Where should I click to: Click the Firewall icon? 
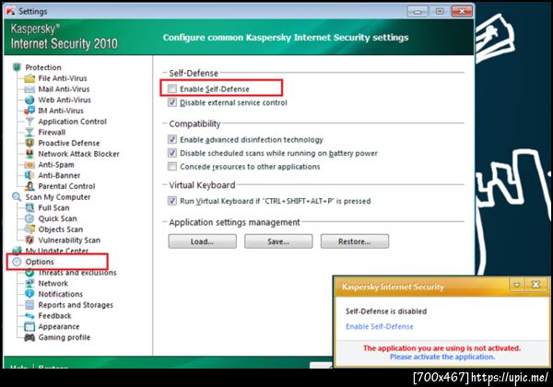29,132
